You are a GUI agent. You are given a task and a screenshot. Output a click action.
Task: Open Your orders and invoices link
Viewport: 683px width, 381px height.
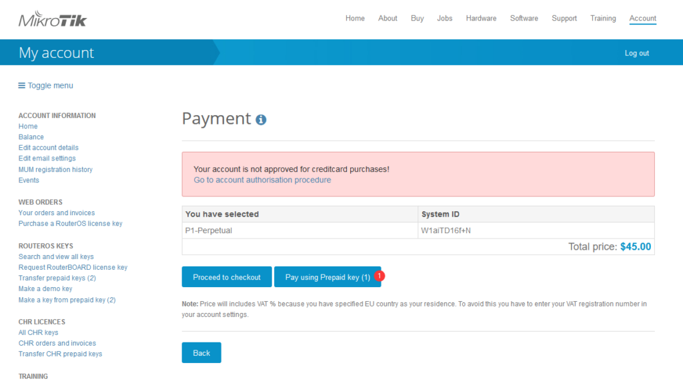[57, 212]
